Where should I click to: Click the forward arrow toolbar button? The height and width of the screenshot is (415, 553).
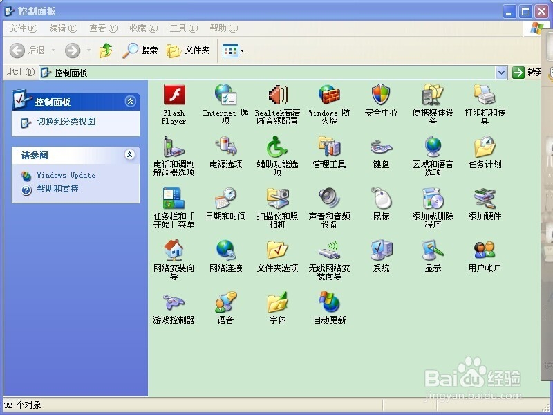73,50
